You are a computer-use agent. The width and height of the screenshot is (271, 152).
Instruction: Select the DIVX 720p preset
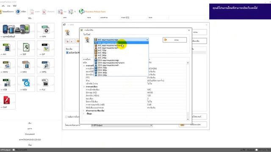coord(122,68)
